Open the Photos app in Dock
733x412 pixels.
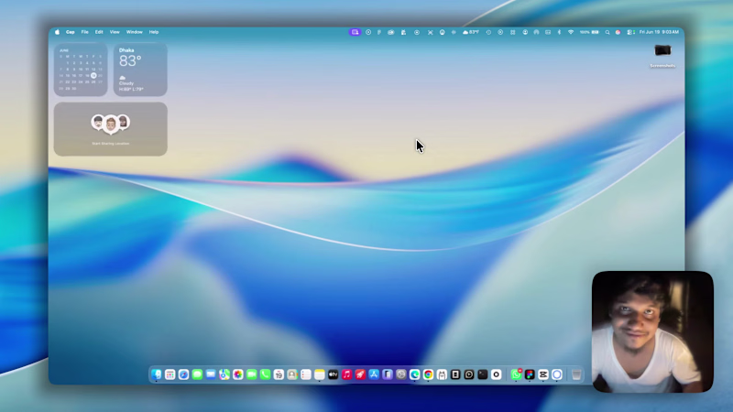238,374
